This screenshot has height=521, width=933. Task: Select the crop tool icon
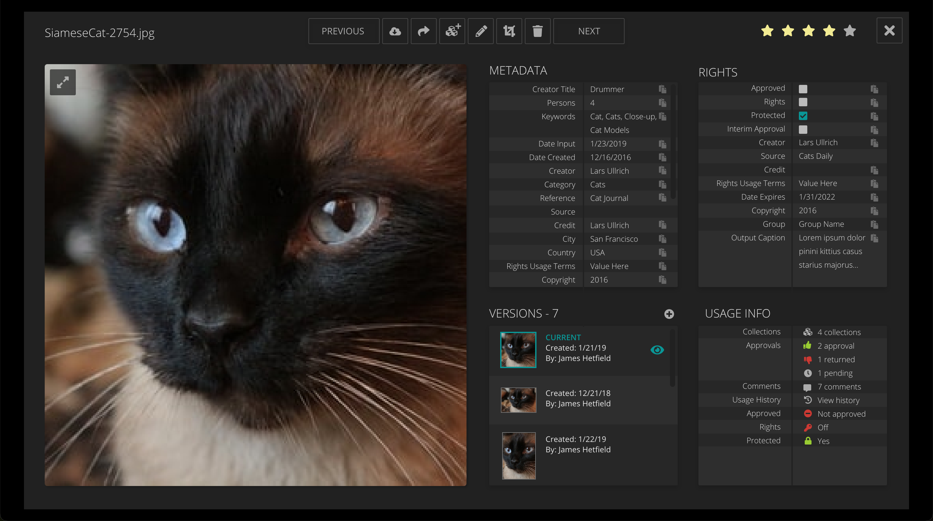pos(509,31)
